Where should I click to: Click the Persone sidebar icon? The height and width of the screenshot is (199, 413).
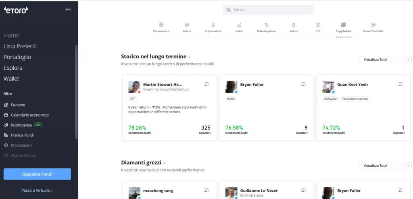pyautogui.click(x=6, y=105)
